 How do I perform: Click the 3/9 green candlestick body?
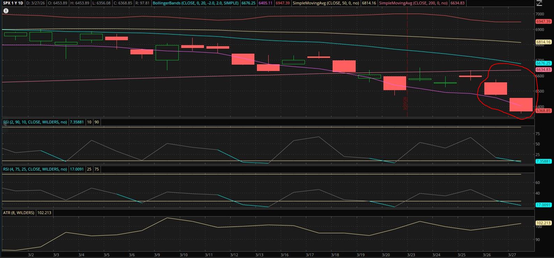[x=167, y=53]
